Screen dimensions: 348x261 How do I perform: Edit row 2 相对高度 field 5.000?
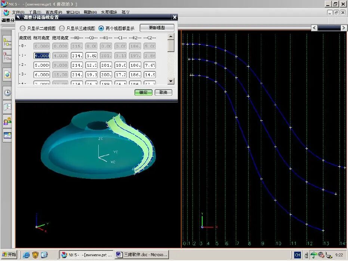click(x=42, y=65)
